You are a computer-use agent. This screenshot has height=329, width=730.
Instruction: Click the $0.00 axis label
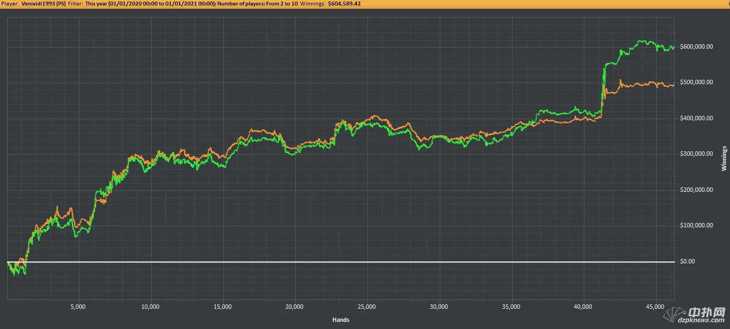pos(687,262)
